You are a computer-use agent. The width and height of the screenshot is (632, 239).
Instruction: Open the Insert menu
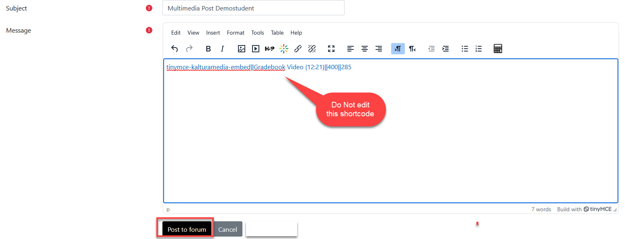(x=213, y=33)
